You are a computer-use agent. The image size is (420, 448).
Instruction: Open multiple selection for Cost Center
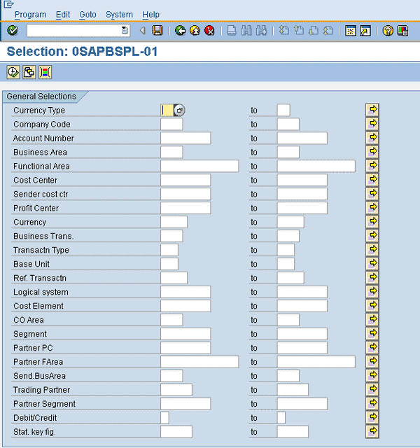tap(372, 180)
